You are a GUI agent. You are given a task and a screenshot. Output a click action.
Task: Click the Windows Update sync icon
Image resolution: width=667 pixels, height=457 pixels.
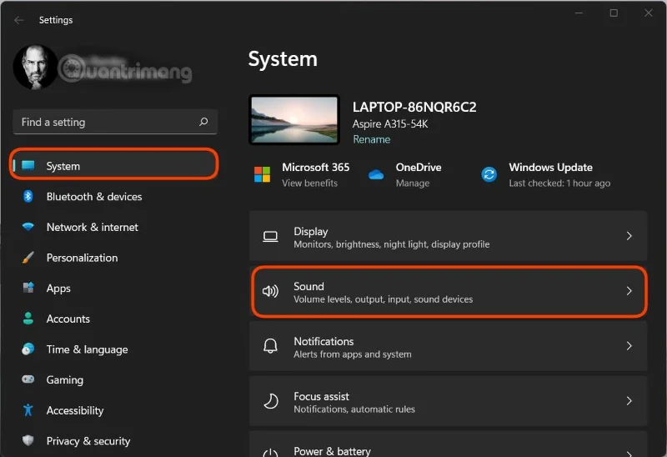point(489,174)
